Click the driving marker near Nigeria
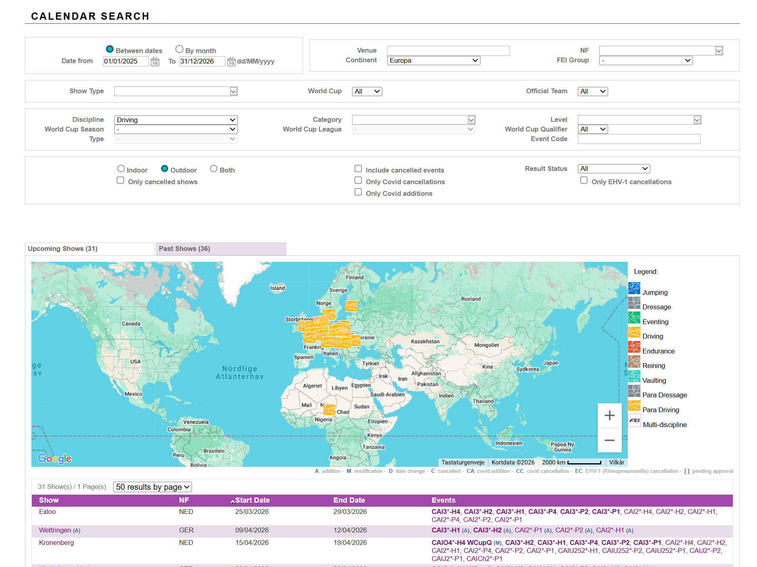This screenshot has height=567, width=757. (329, 410)
